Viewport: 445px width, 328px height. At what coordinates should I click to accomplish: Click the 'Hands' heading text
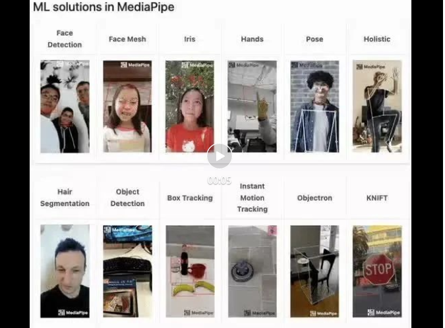coord(252,39)
